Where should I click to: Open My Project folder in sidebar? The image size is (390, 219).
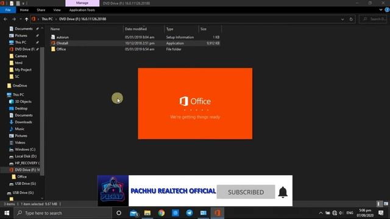pos(23,70)
